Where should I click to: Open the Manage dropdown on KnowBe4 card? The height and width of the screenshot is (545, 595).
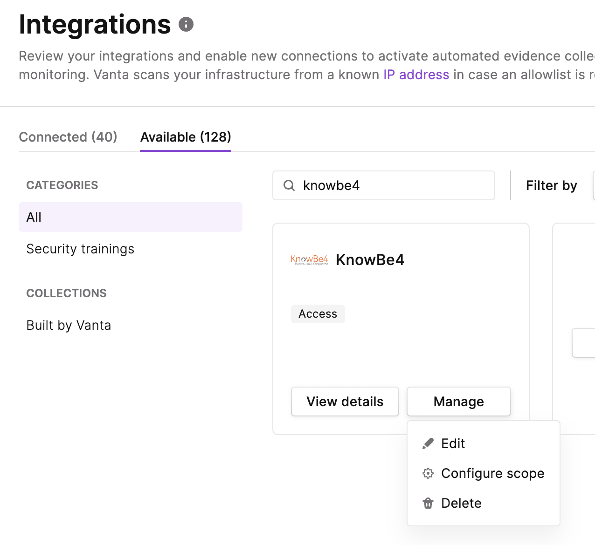click(459, 402)
